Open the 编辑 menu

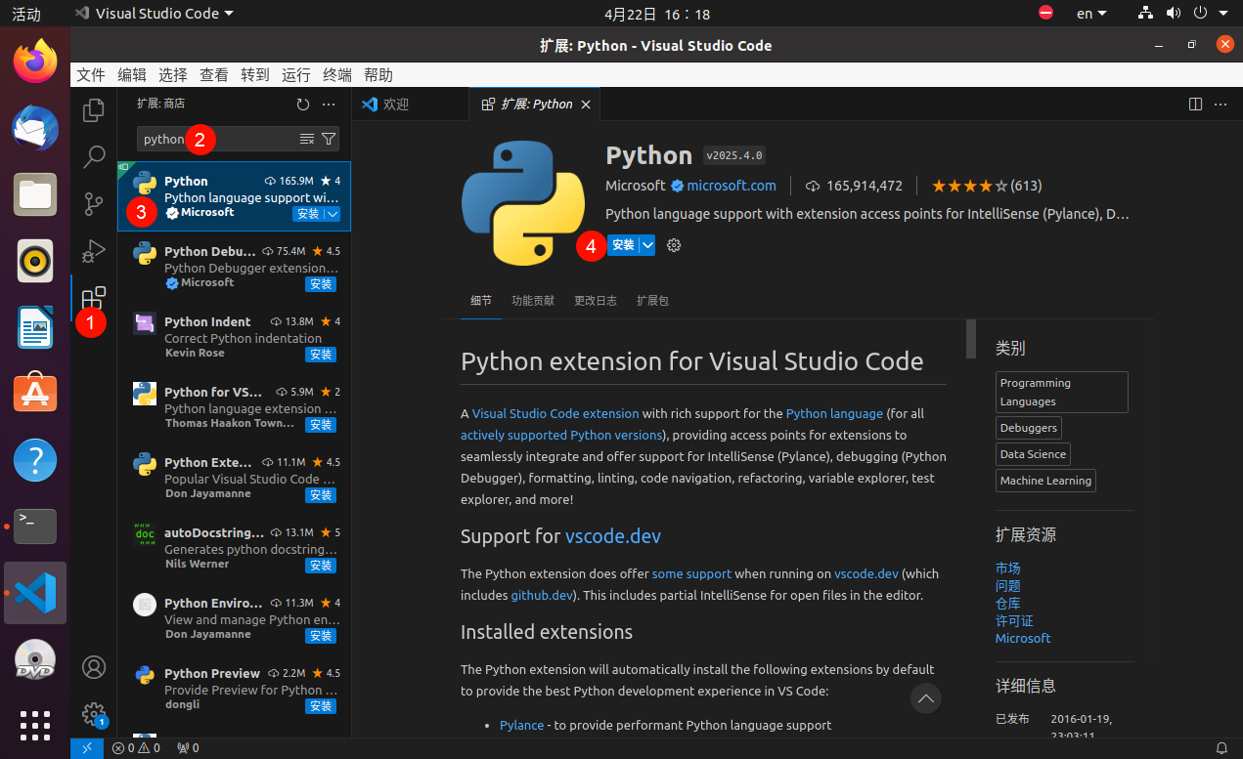tap(132, 75)
